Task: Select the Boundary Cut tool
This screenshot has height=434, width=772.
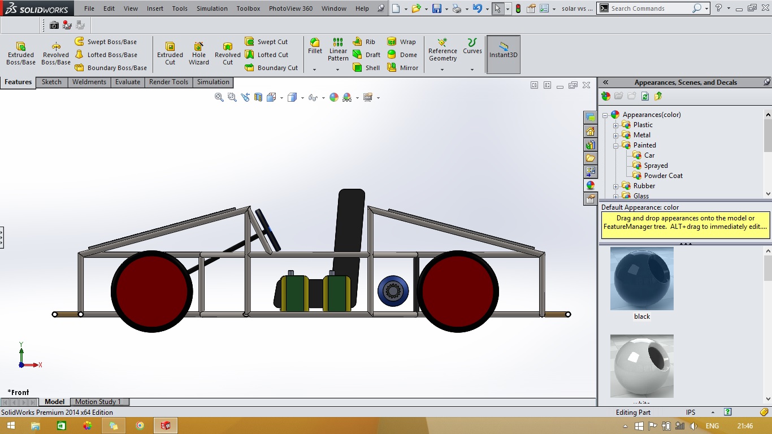Action: point(271,68)
